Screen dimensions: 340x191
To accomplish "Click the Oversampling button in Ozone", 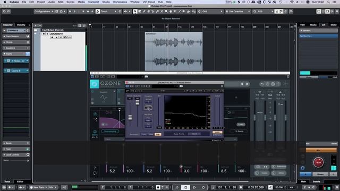I will click(110, 131).
